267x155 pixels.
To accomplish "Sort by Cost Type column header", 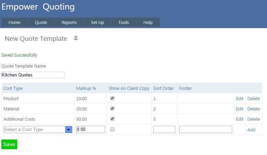I will [x=13, y=88].
